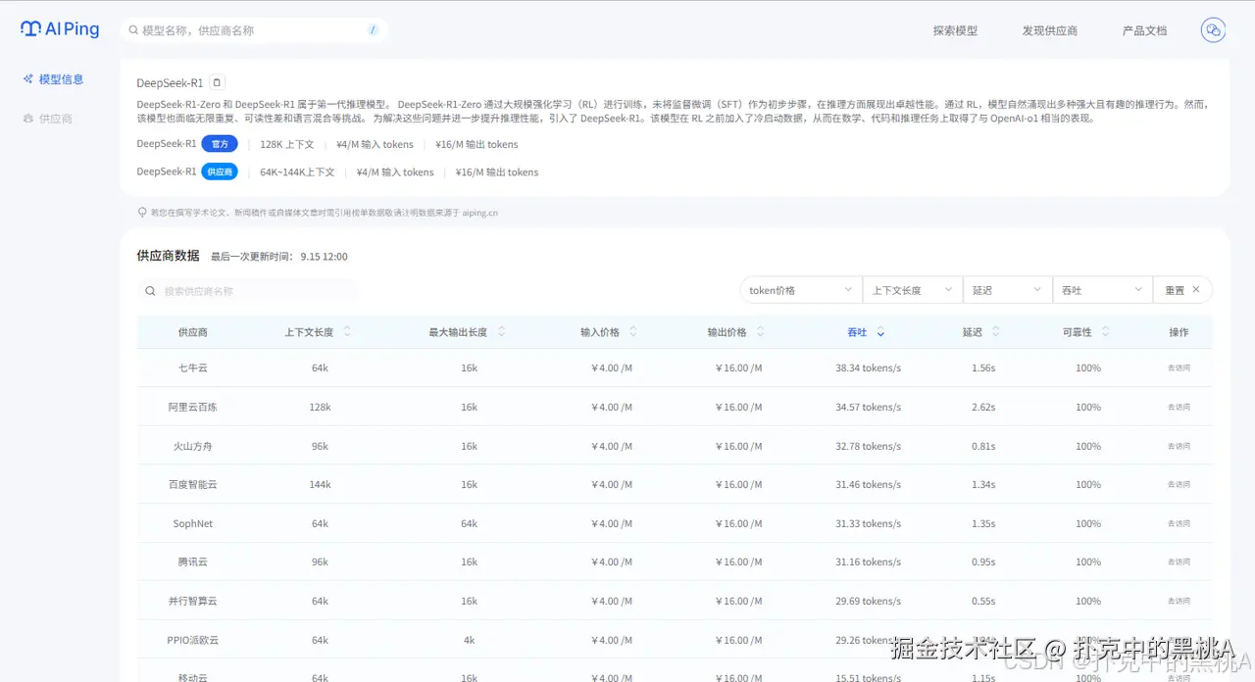Sort by 上下文长度 column arrows
Image resolution: width=1255 pixels, height=682 pixels.
pos(347,332)
